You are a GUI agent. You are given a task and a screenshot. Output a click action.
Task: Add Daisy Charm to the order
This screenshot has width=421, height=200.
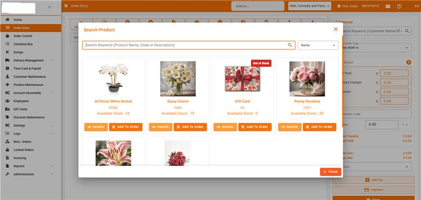[x=190, y=127]
